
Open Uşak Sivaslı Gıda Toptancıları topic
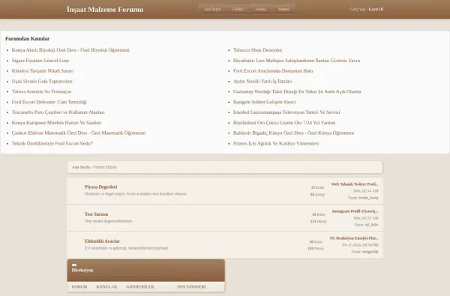pyautogui.click(x=42, y=81)
